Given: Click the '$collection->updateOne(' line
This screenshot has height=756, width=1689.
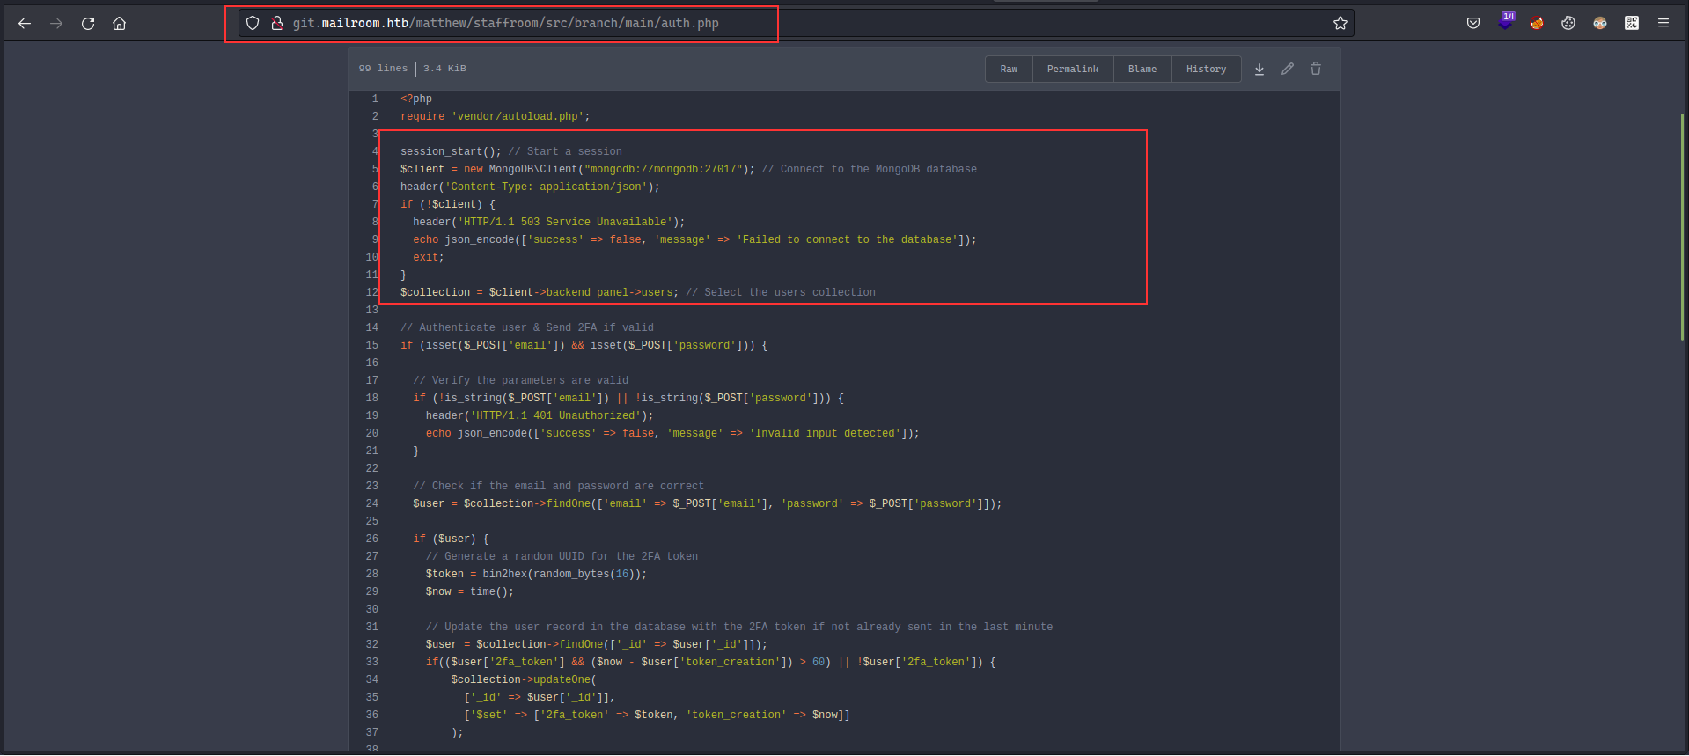Looking at the screenshot, I should click(524, 679).
